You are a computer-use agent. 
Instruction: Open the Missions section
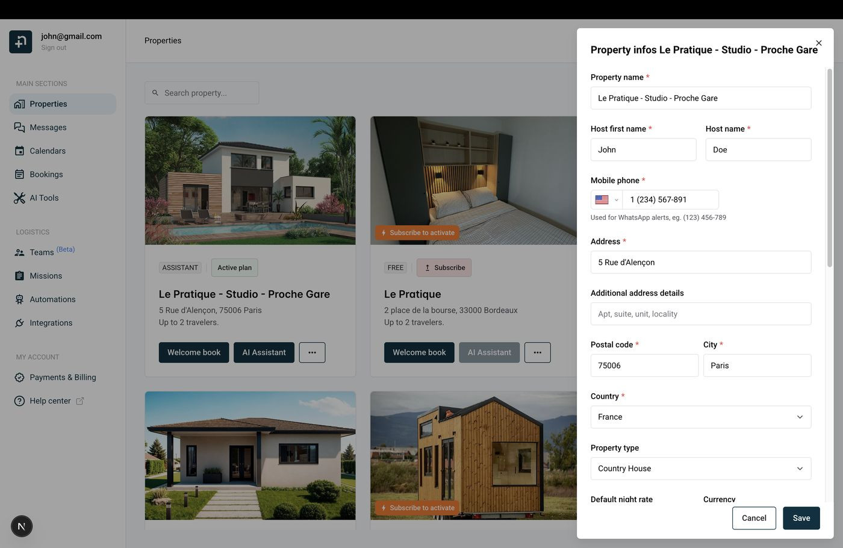point(46,276)
